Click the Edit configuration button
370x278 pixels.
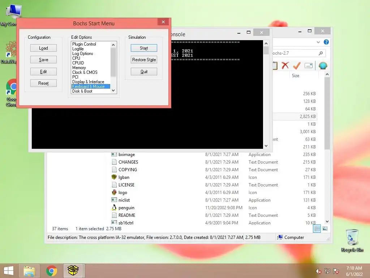(43, 71)
